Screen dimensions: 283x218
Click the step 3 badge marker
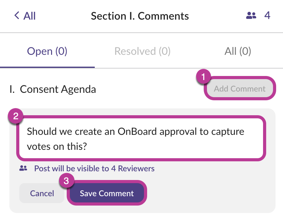coord(66,181)
